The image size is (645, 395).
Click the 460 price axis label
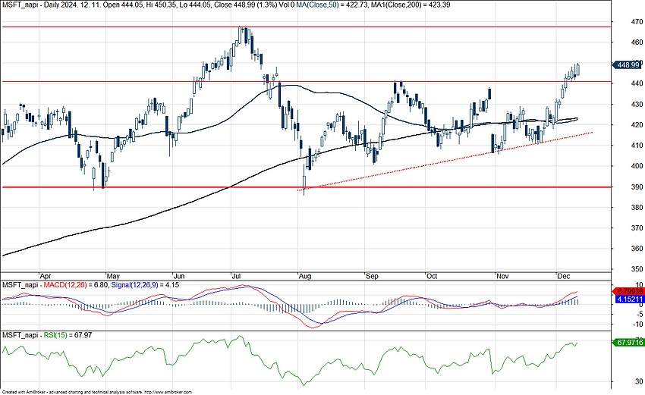pos(637,42)
